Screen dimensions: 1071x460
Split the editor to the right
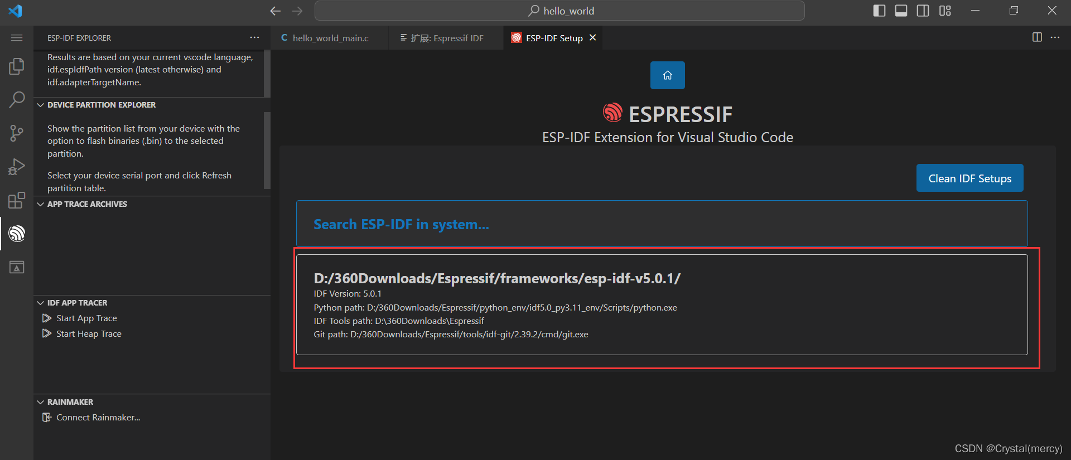click(1037, 37)
